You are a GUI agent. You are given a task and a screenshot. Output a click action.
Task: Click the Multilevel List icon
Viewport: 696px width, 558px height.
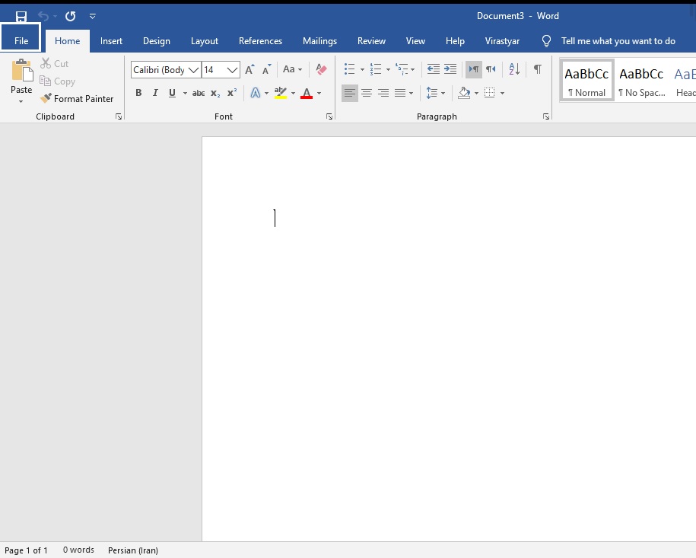click(x=402, y=69)
